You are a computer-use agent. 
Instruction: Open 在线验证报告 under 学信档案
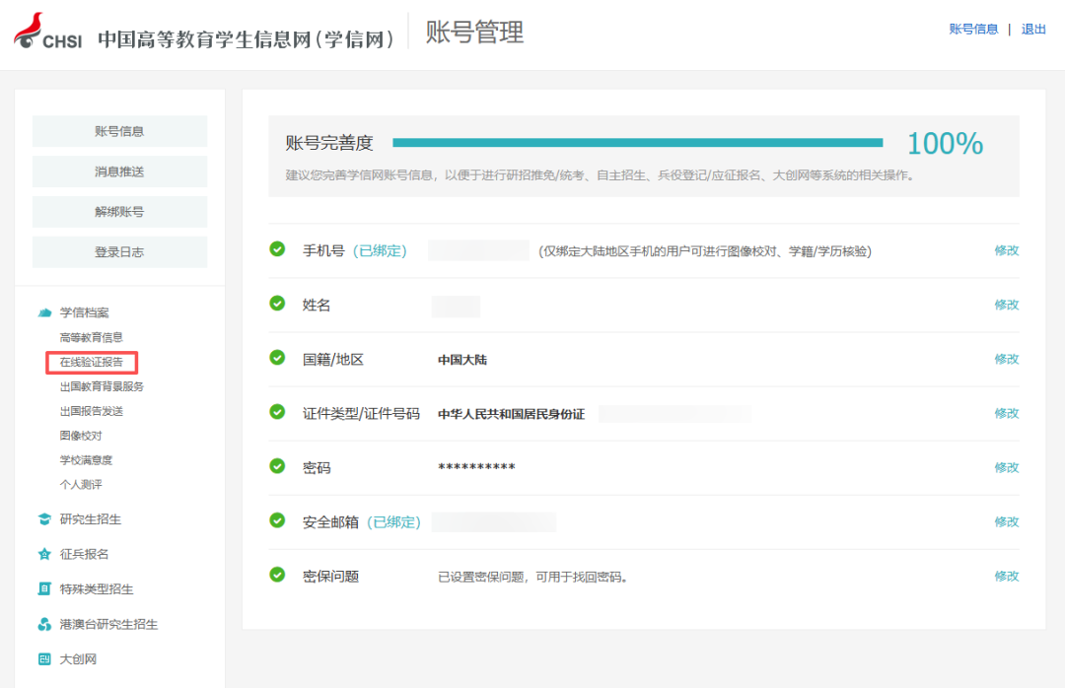(92, 362)
